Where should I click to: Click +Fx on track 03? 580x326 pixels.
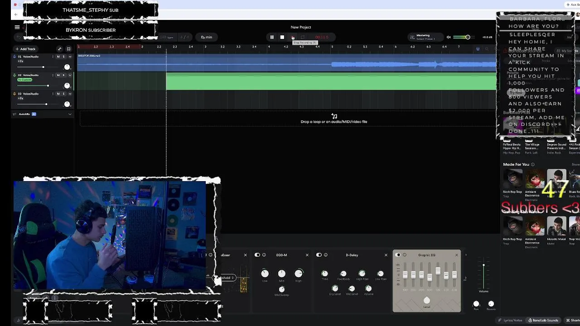(20, 98)
